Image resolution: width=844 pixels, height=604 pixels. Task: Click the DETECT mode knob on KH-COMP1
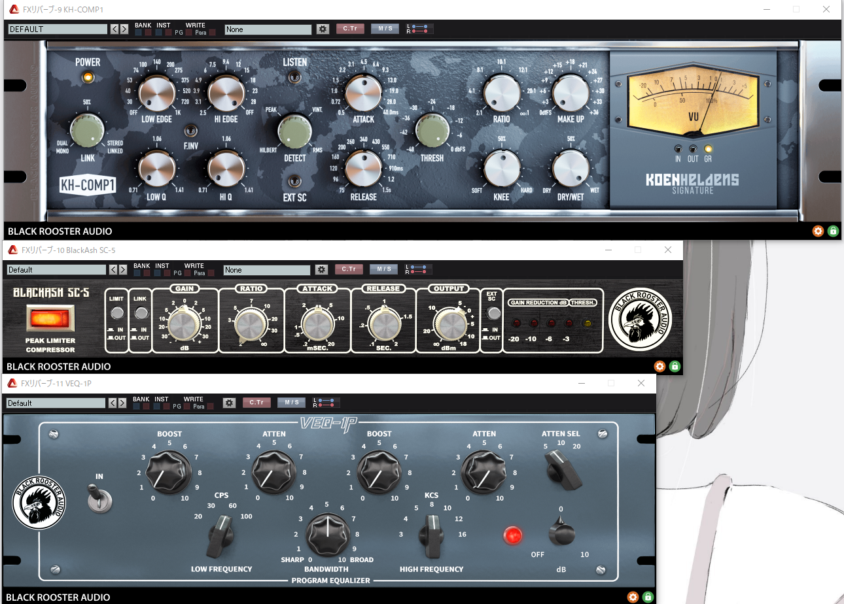click(x=295, y=132)
